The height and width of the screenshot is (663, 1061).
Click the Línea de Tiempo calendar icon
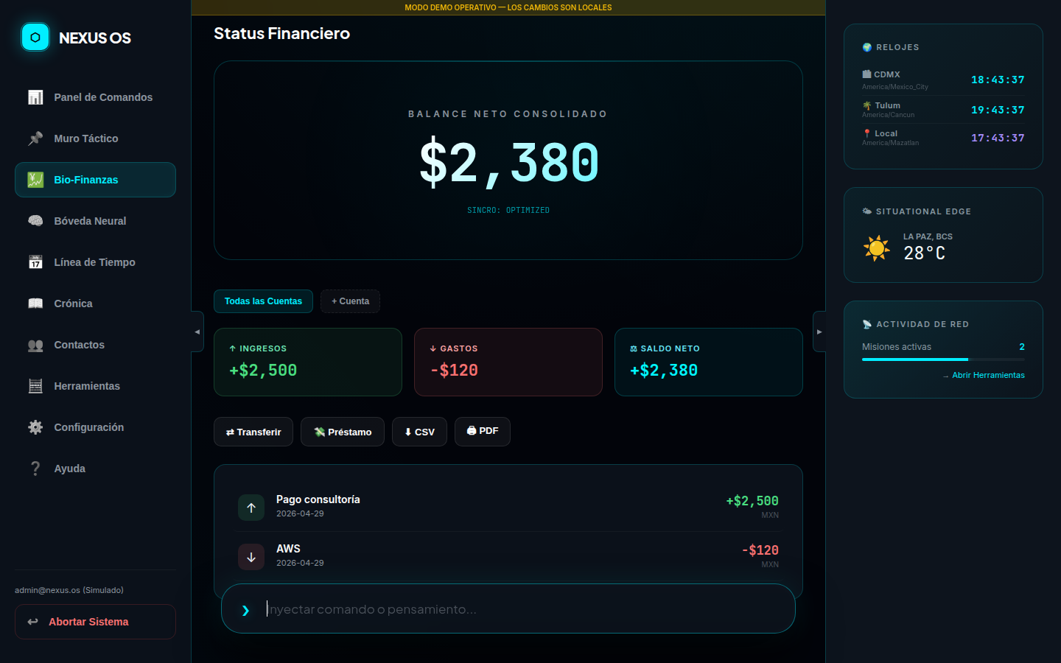pos(35,262)
